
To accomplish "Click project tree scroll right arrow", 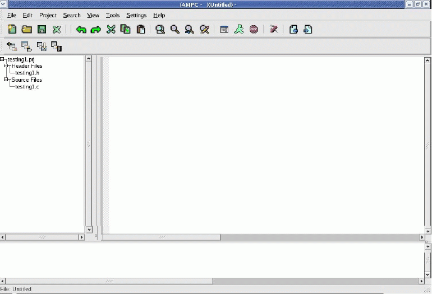I will point(81,237).
